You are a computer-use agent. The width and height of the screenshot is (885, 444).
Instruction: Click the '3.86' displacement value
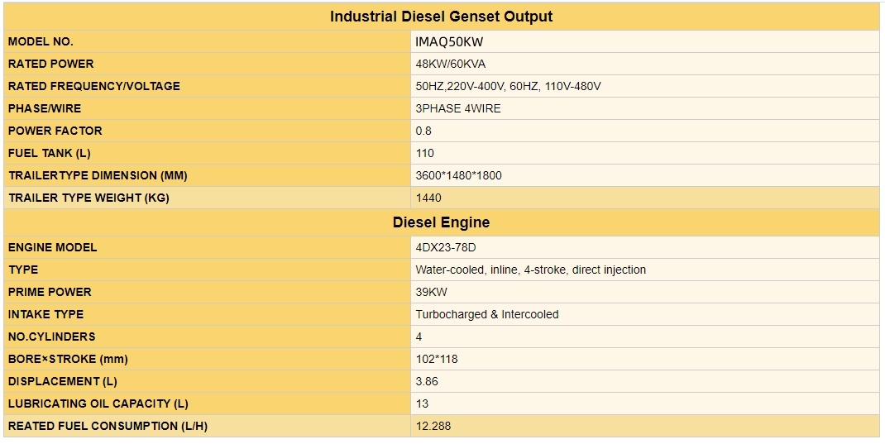(427, 381)
